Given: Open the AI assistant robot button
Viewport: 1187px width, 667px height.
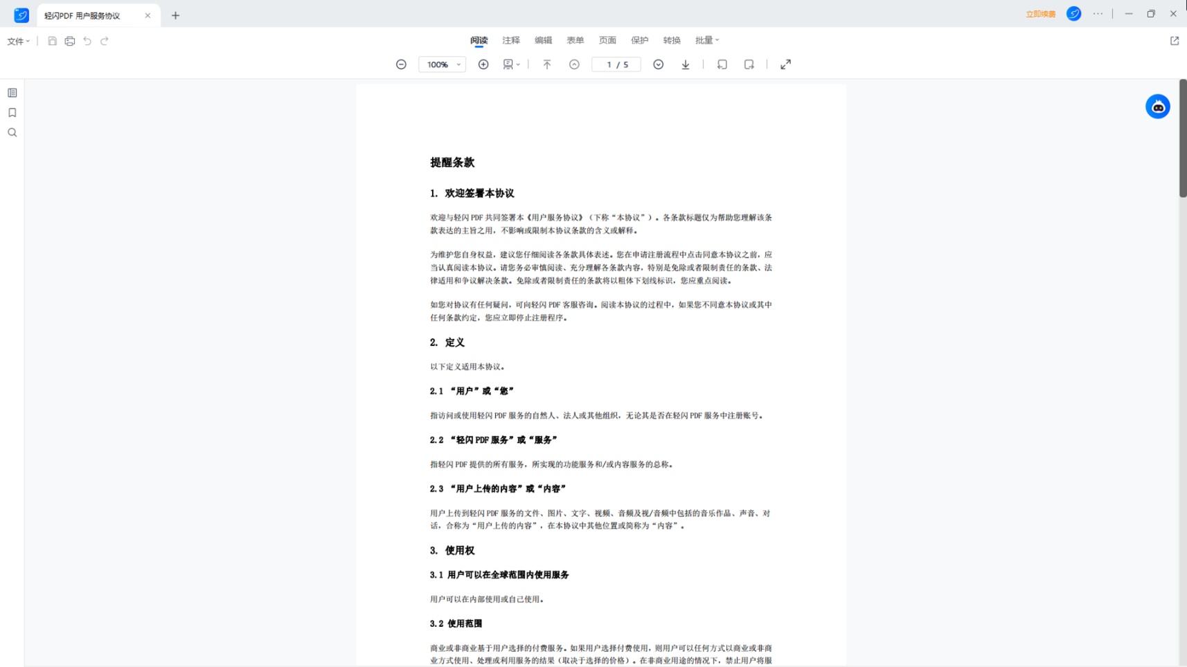Looking at the screenshot, I should pyautogui.click(x=1157, y=107).
